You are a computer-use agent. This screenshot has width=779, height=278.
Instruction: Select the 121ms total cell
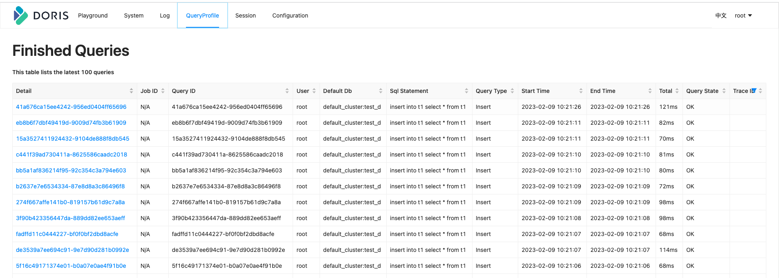[x=668, y=107]
